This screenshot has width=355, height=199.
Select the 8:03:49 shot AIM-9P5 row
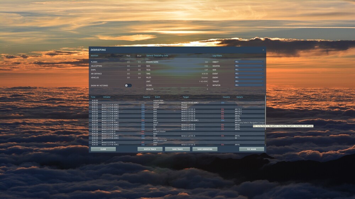click(x=177, y=120)
